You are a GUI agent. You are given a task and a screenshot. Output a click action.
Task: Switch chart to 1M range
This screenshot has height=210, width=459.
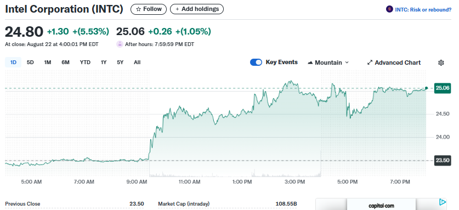pos(47,63)
